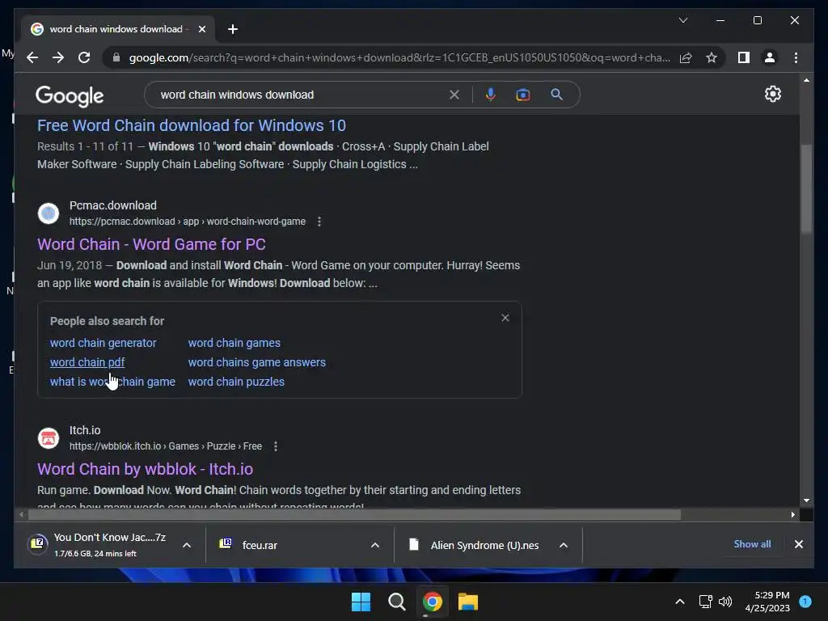Click the scroll right arrow of the page

(792, 514)
